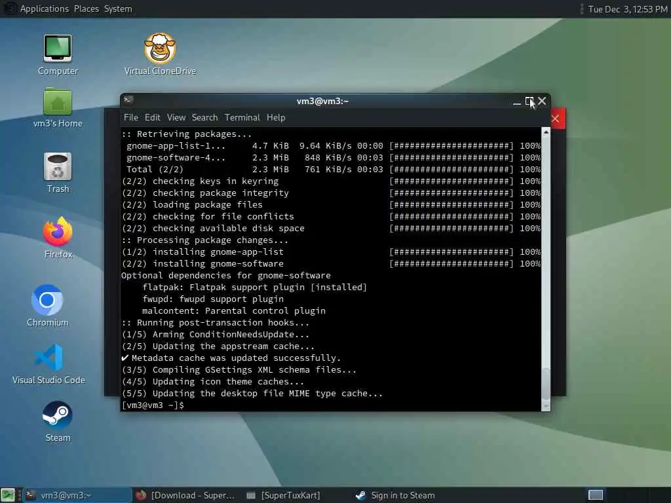This screenshot has width=671, height=503.
Task: Click the clock showing Tue Dec 3, 12:53 PM
Action: click(x=627, y=9)
